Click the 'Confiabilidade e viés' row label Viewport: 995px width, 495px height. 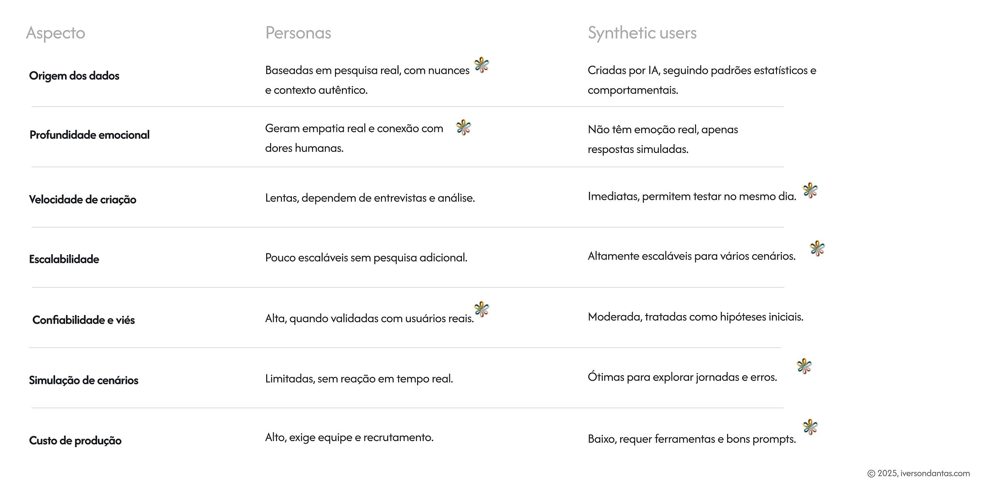83,320
